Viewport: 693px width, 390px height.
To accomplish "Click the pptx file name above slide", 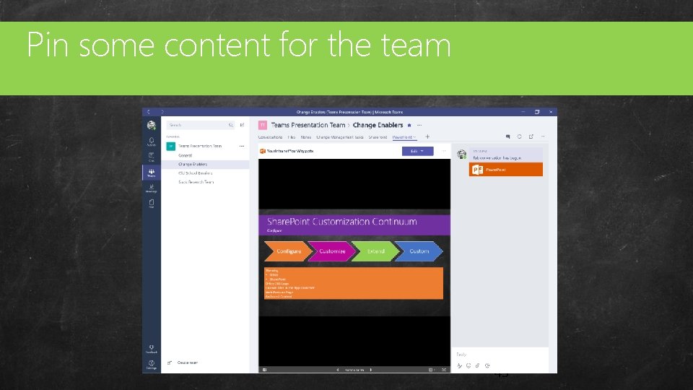I will click(290, 151).
